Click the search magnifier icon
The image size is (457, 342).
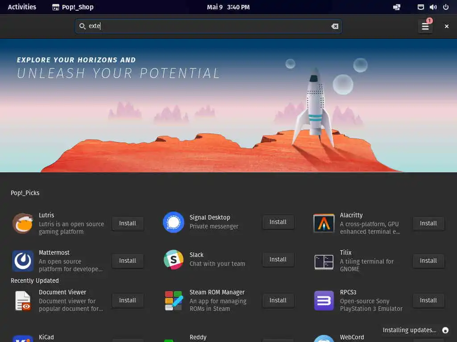[83, 26]
